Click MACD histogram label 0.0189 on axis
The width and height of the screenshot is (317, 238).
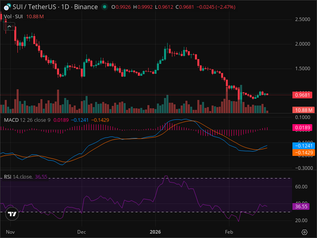pos(302,128)
